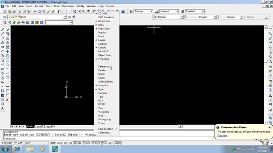
Task: Open the lineweight ByLayer dropdown
Action: click(x=241, y=17)
